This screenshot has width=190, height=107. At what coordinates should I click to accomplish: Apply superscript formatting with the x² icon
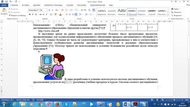pos(47,15)
